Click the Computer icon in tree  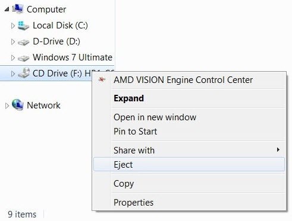pos(17,9)
